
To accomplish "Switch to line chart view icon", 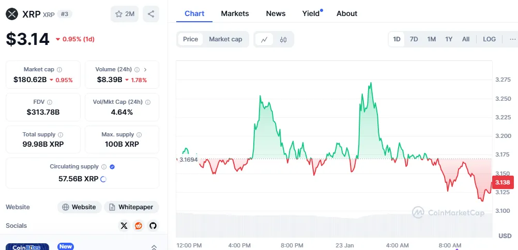I will (x=264, y=39).
